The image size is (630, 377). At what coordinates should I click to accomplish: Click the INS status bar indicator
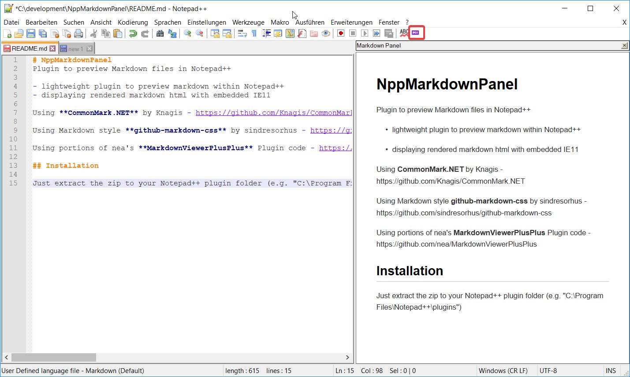[611, 370]
